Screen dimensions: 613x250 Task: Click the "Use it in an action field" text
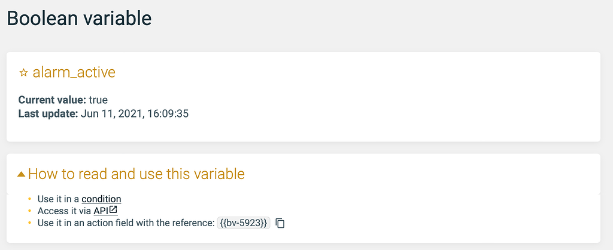point(126,223)
